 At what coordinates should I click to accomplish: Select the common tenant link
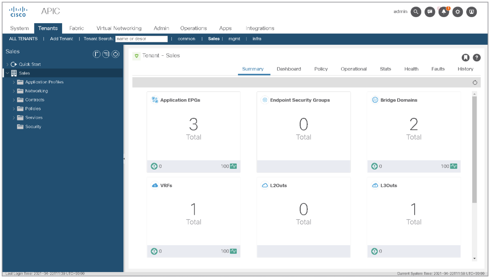tap(186, 39)
